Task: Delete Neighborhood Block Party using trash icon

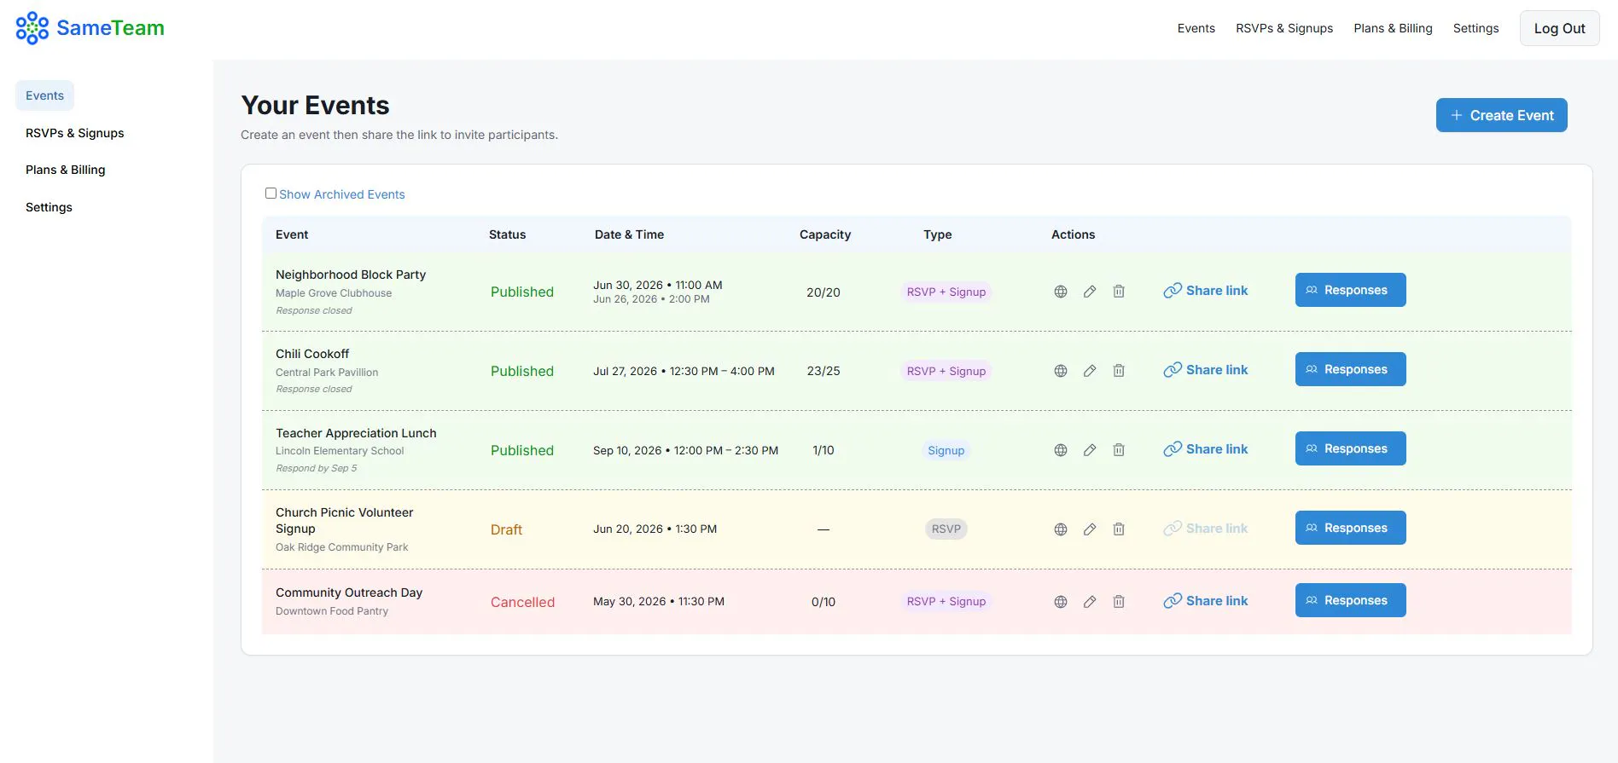Action: [1119, 292]
